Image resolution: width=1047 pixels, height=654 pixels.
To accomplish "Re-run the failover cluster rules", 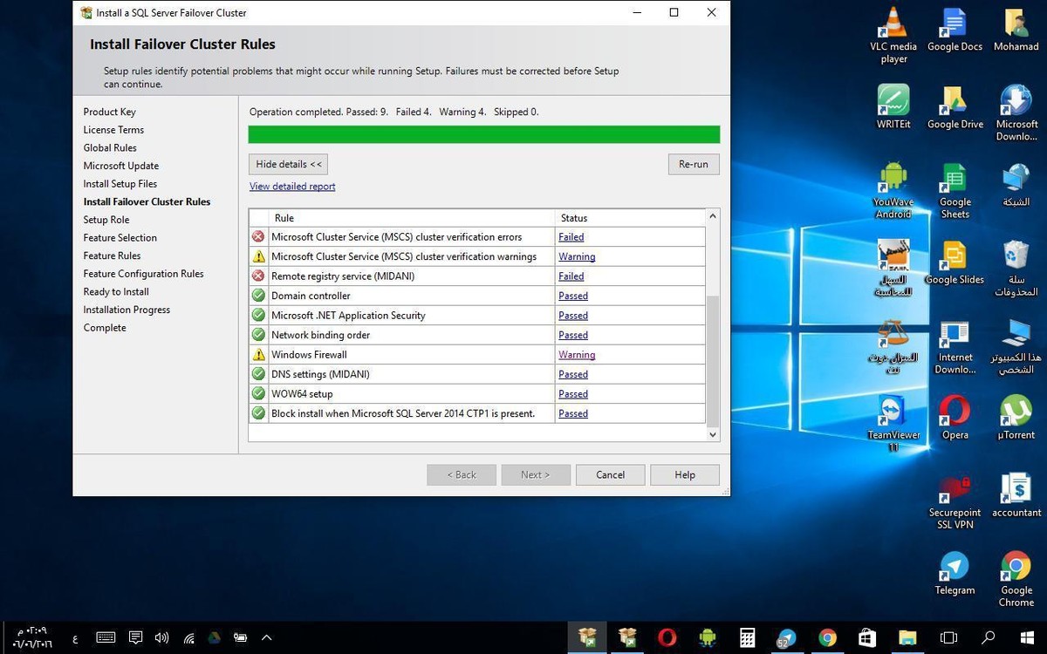I will [694, 164].
